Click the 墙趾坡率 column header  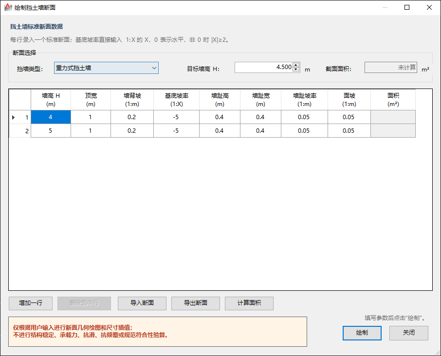point(304,100)
